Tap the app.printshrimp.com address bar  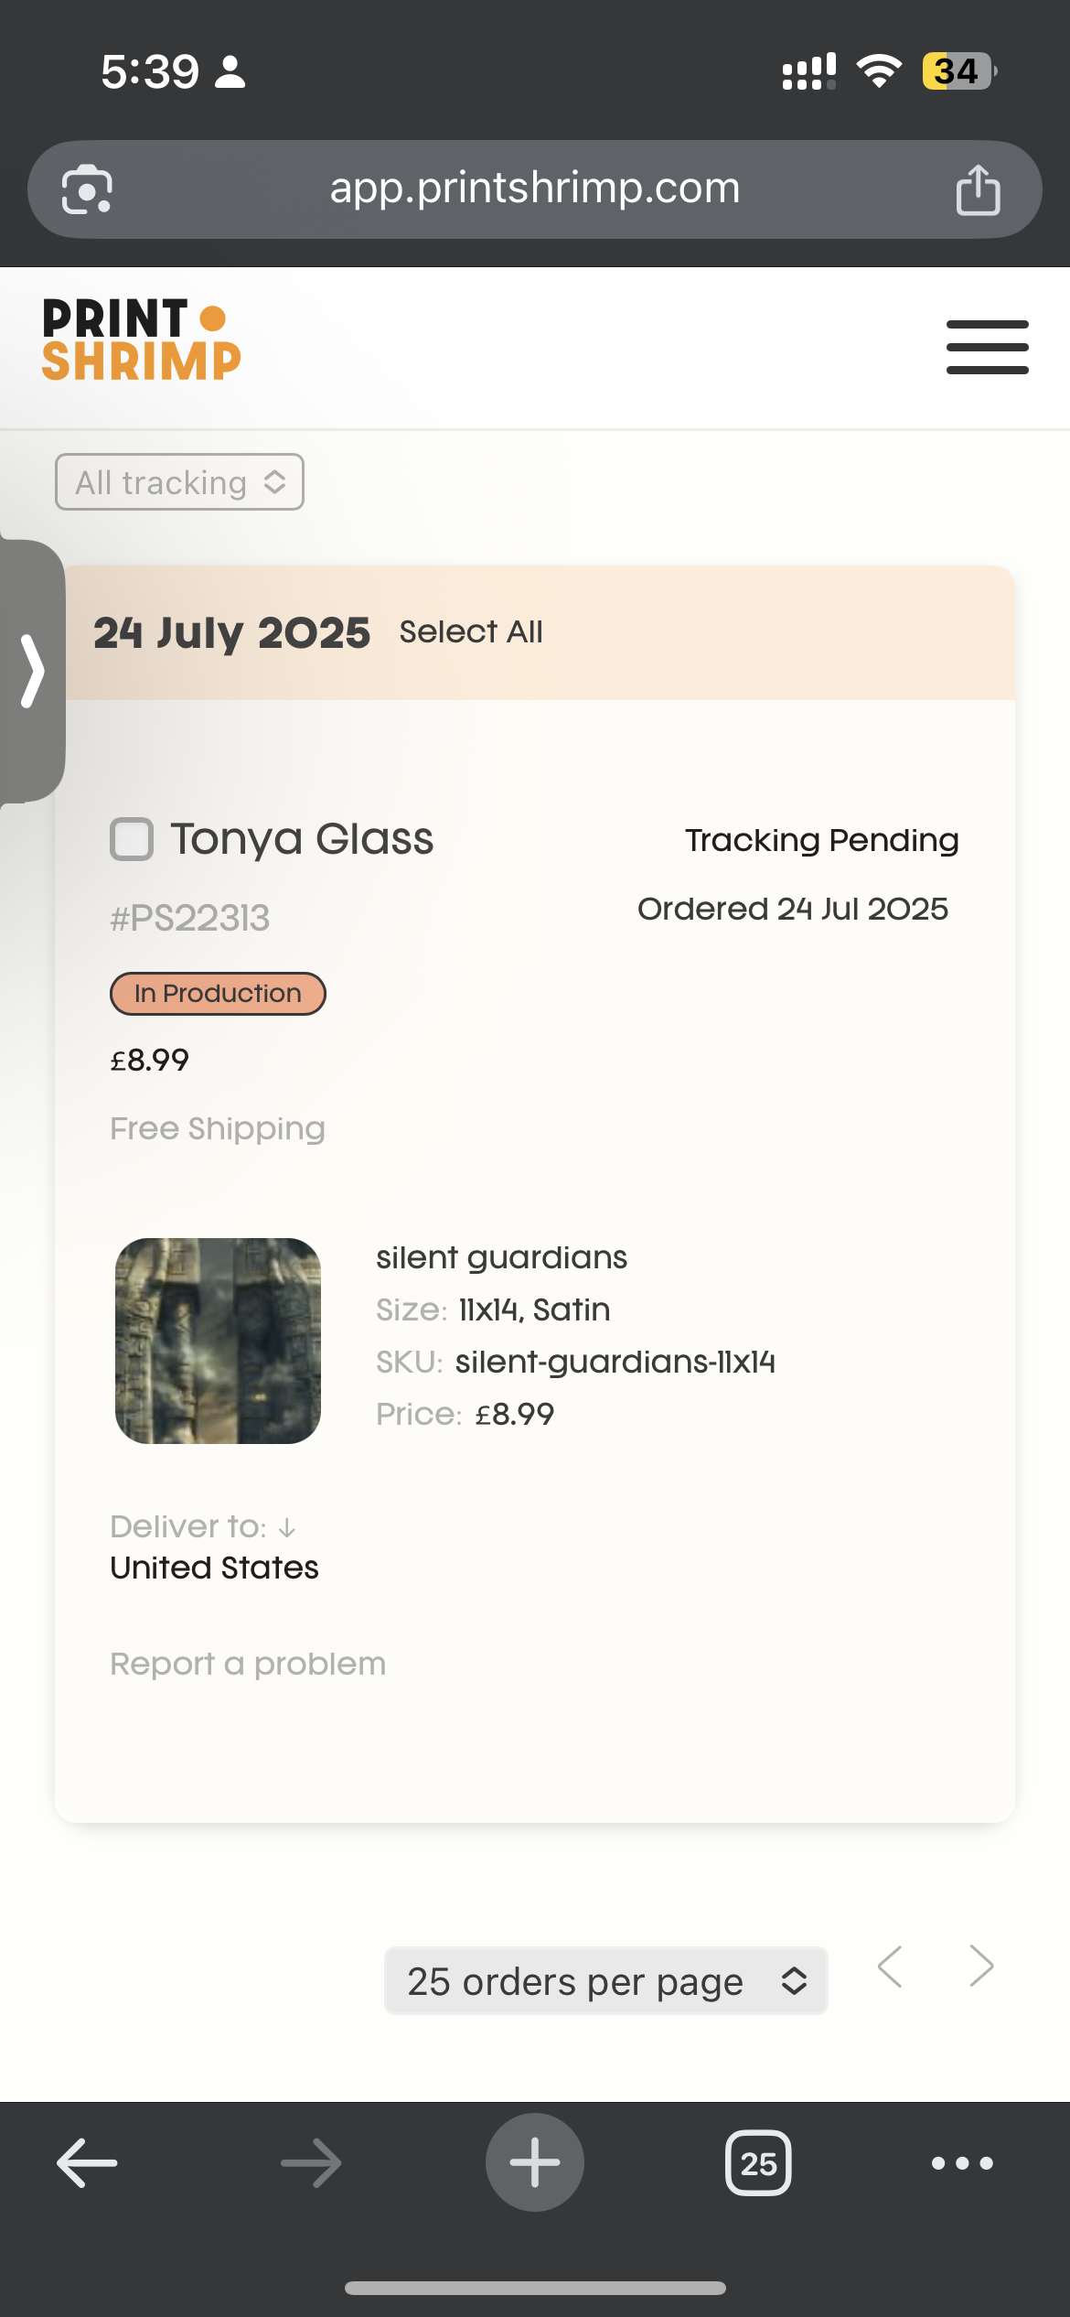pyautogui.click(x=535, y=189)
